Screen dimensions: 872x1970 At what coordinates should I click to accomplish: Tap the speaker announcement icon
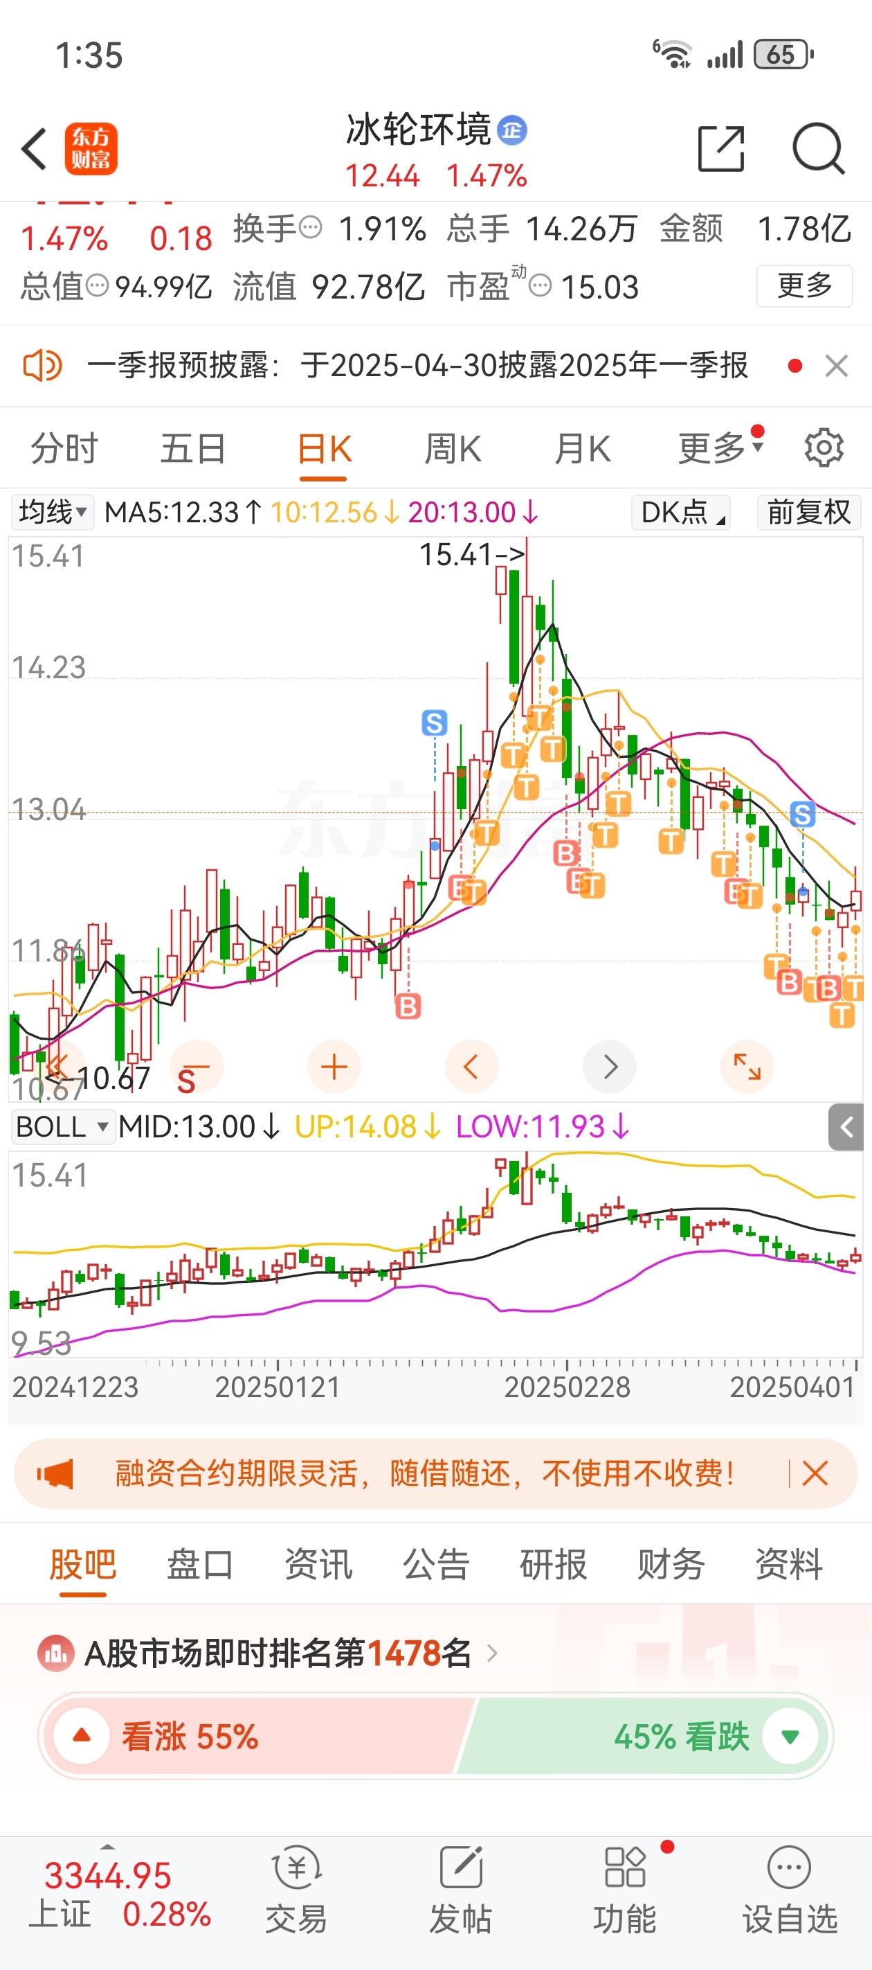pos(42,366)
